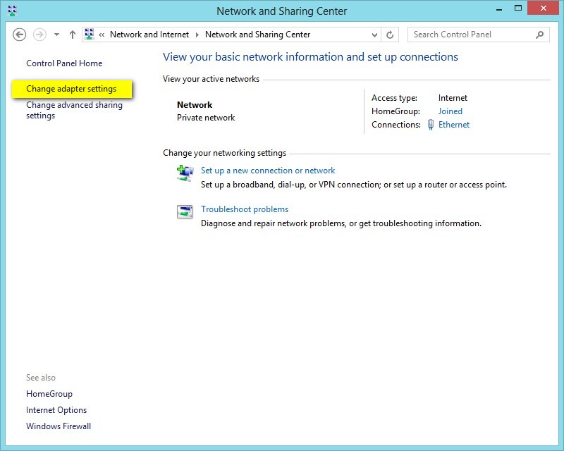
Task: Click Network and Internet breadcrumb
Action: click(149, 35)
